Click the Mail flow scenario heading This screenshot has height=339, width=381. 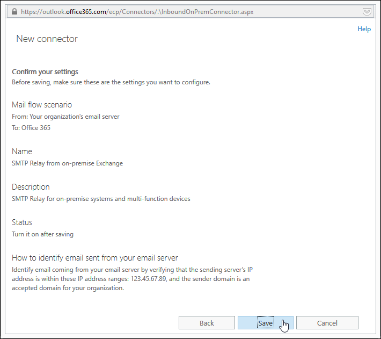pyautogui.click(x=42, y=105)
